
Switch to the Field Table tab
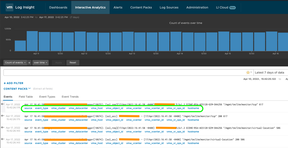pyautogui.click(x=26, y=97)
